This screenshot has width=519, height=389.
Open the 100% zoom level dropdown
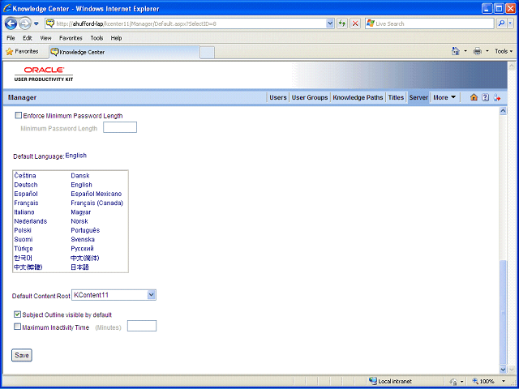point(503,381)
